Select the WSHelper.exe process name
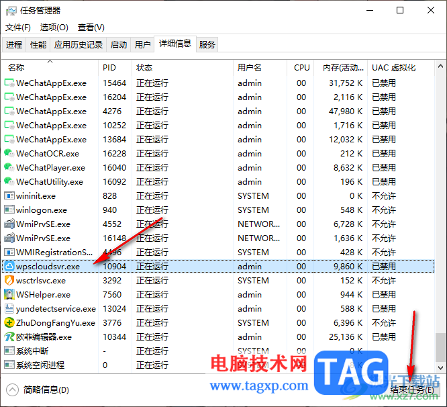This screenshot has height=407, width=447. [43, 294]
